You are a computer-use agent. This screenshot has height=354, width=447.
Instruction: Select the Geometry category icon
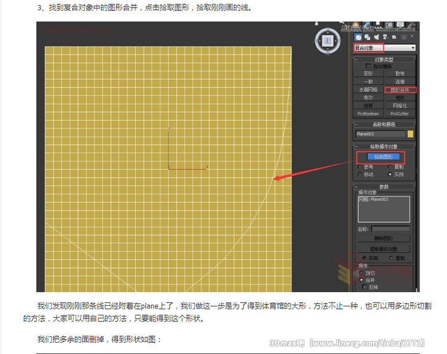click(x=358, y=37)
